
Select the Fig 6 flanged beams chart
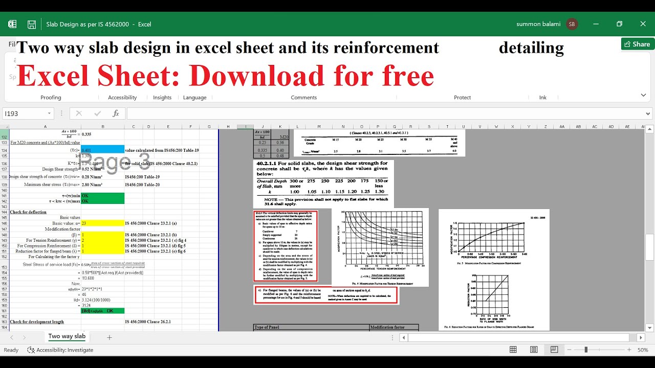coord(490,301)
